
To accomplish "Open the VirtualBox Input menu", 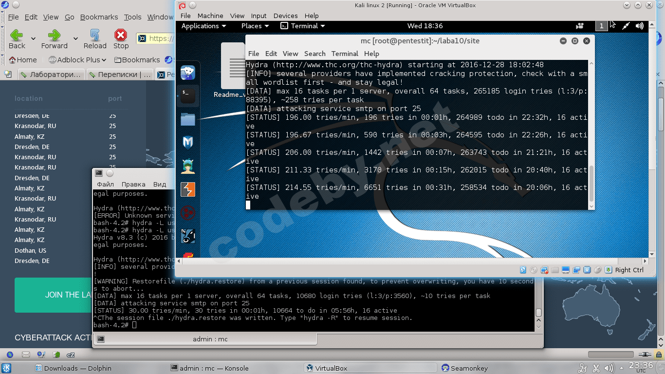I will tap(259, 16).
